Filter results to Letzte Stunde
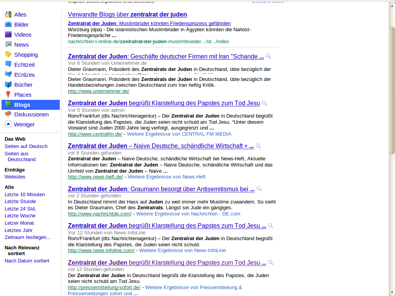Viewport: 395px width, 296px height. (x=20, y=201)
